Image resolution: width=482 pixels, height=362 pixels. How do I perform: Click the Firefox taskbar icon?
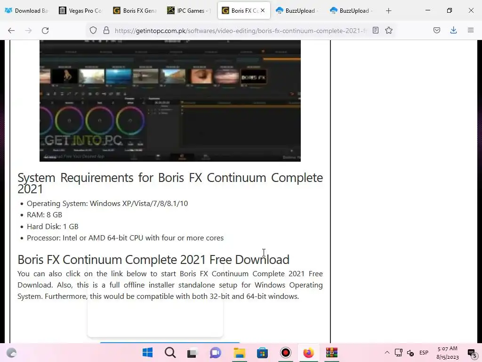pyautogui.click(x=308, y=353)
